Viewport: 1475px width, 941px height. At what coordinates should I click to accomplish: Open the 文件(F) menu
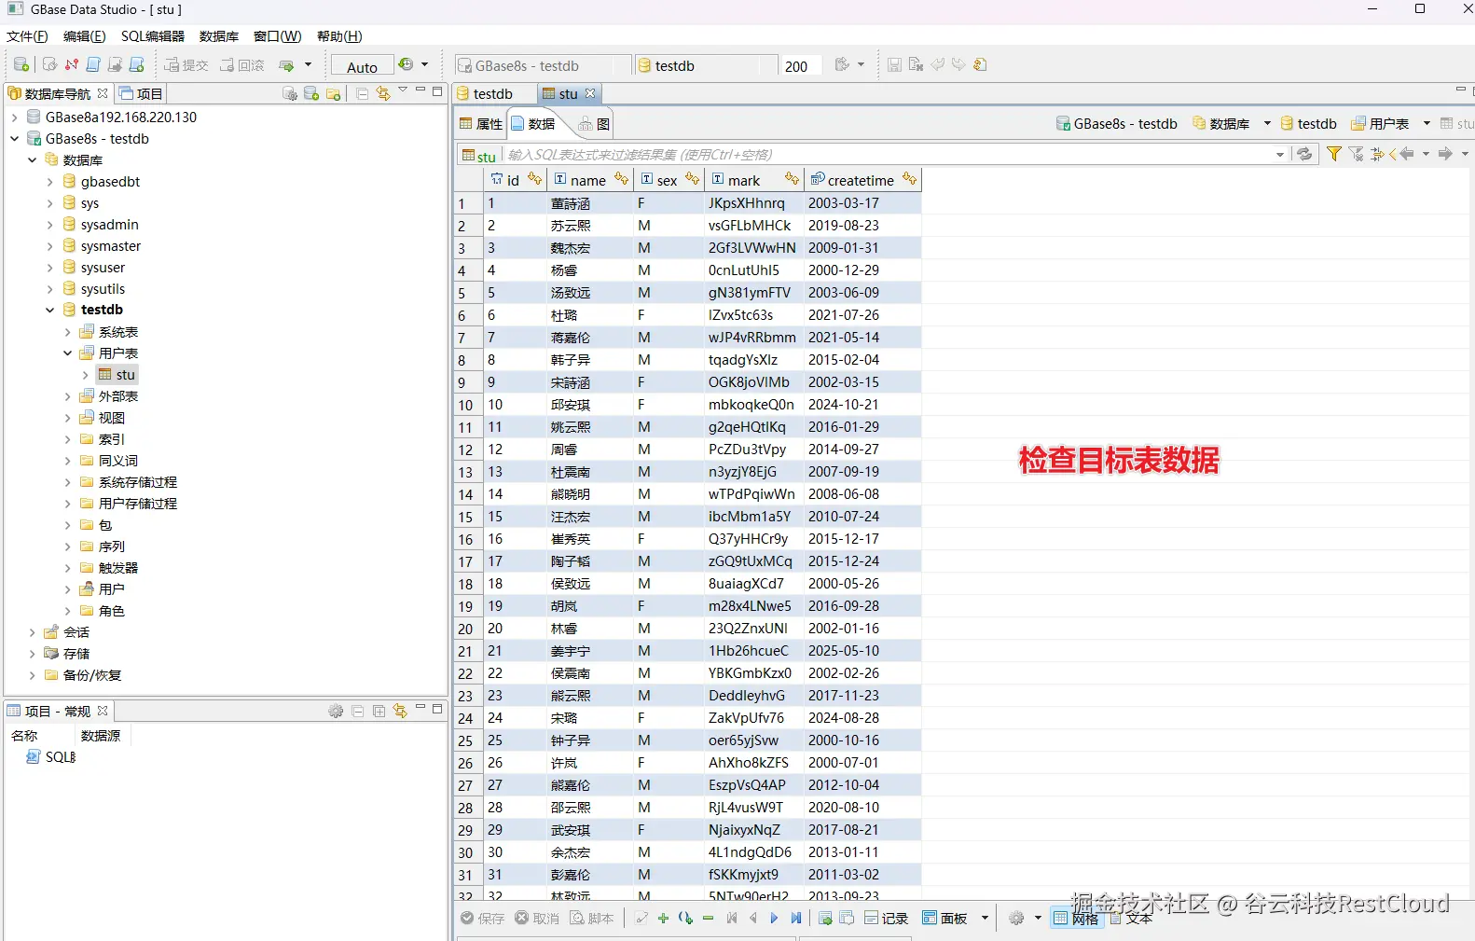pyautogui.click(x=27, y=36)
